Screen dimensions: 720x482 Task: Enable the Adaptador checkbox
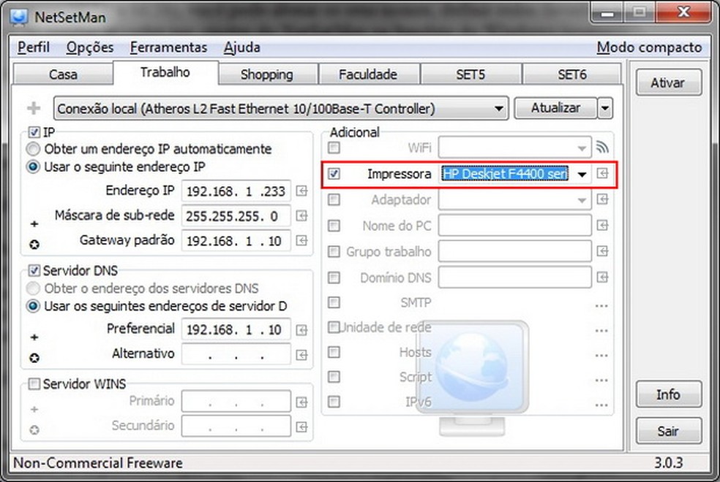pyautogui.click(x=334, y=200)
